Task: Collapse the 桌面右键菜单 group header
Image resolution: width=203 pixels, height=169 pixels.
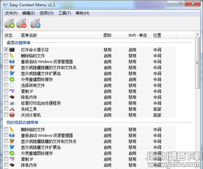Action: point(19,43)
